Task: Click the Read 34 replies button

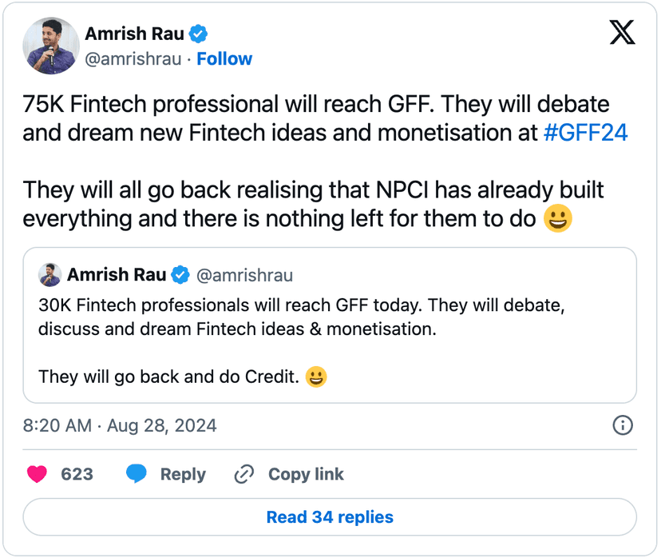Action: pyautogui.click(x=330, y=517)
